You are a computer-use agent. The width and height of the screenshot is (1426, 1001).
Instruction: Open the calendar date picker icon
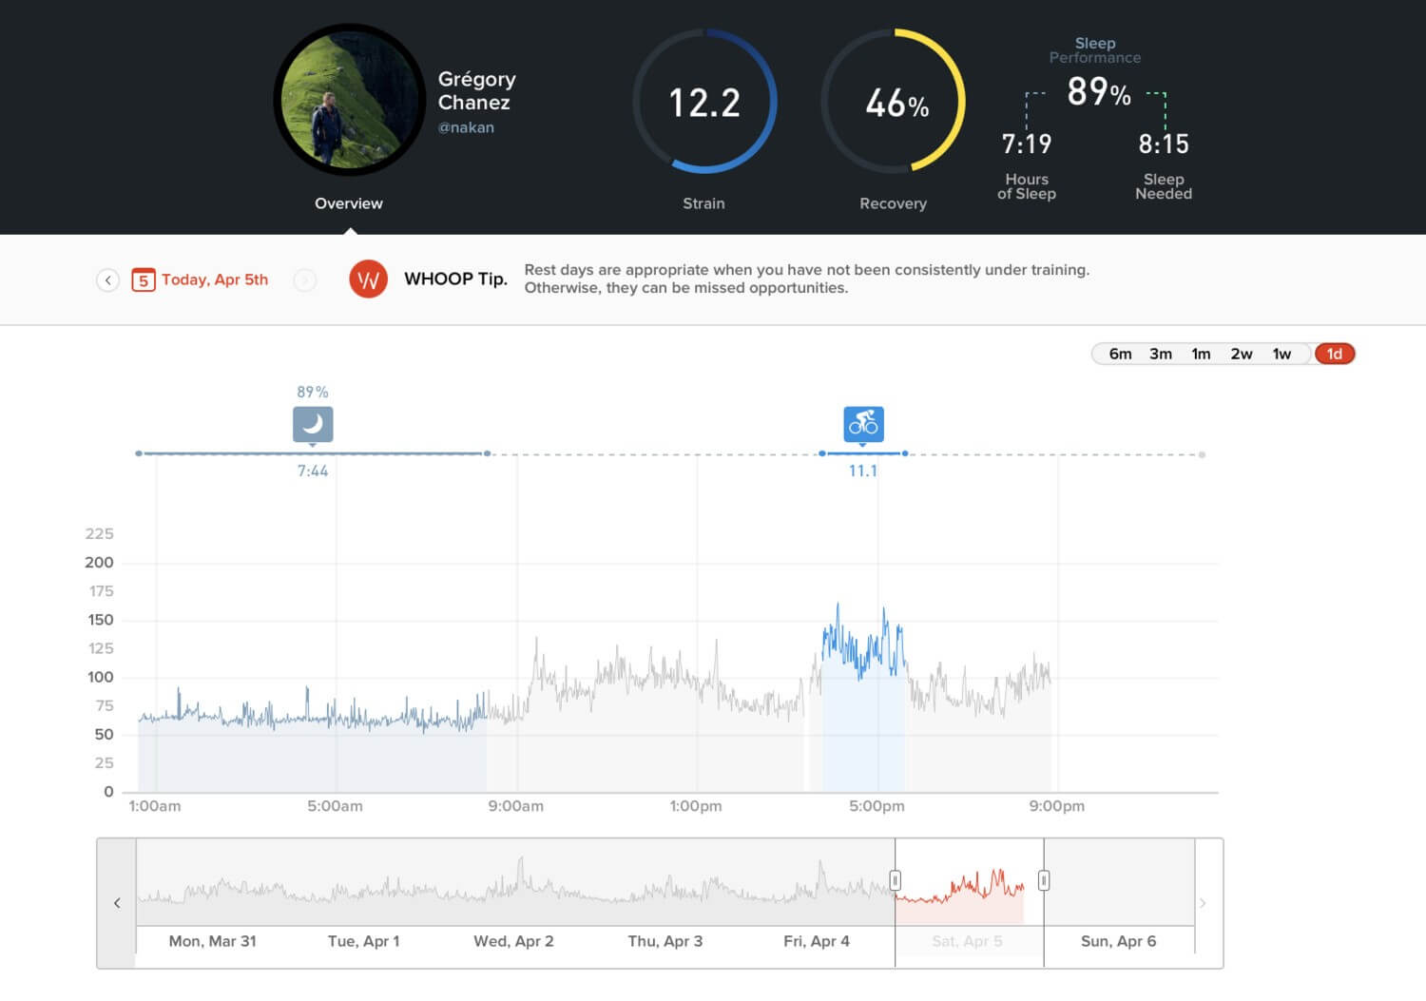(144, 280)
